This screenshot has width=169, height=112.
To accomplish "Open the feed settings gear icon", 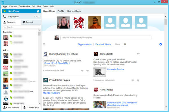I will (161, 44).
